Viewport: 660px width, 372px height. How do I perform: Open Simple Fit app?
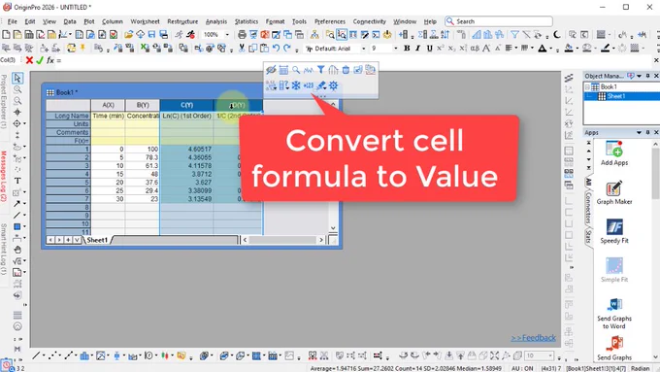point(614,270)
